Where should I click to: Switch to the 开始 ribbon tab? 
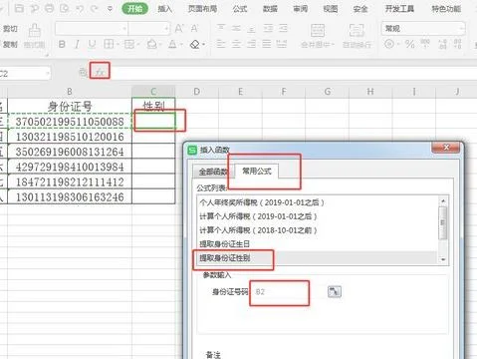click(x=134, y=9)
